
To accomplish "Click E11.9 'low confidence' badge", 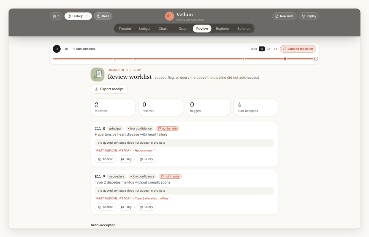I will [x=143, y=176].
